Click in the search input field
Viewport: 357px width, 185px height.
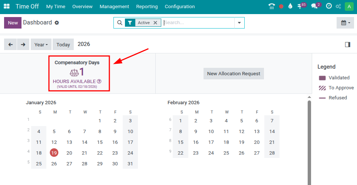tap(198, 23)
